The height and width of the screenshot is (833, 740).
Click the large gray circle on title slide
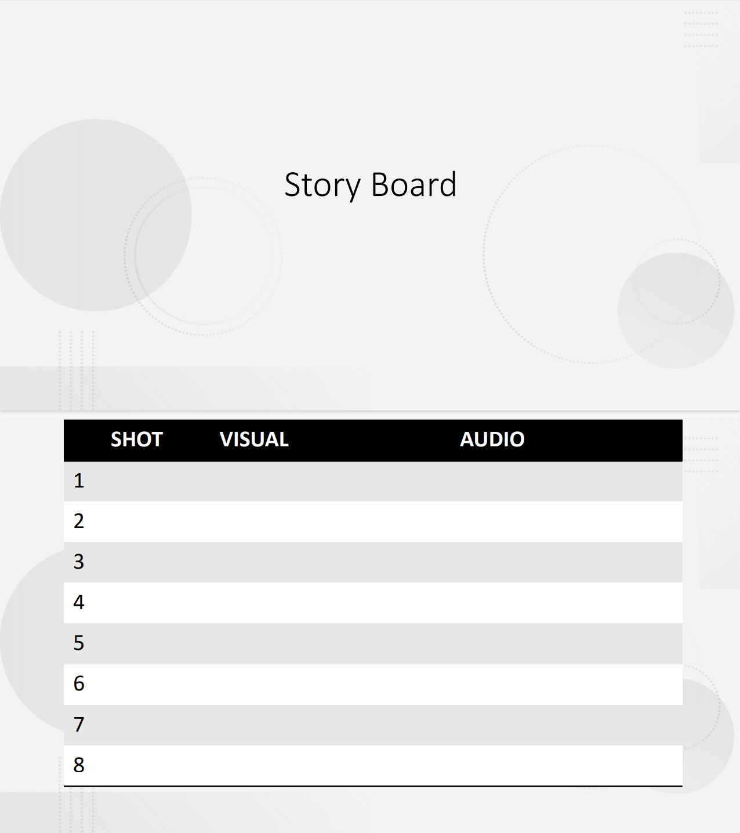[96, 215]
